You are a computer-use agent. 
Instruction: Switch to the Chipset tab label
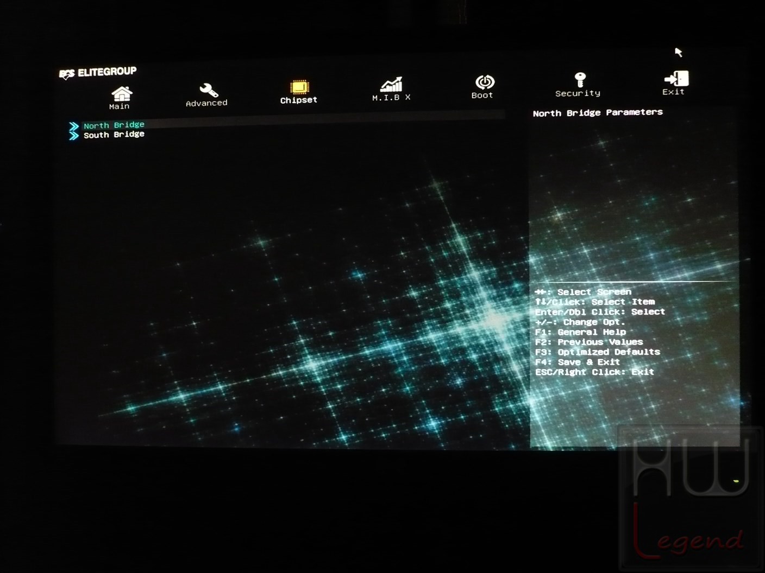[x=299, y=100]
